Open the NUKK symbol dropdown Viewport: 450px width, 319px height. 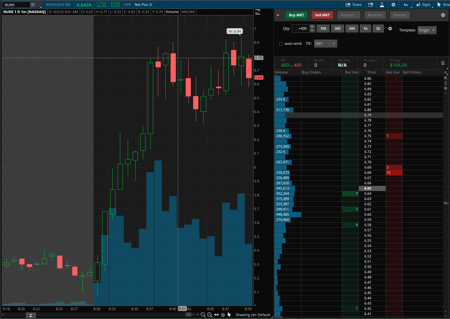(x=33, y=5)
